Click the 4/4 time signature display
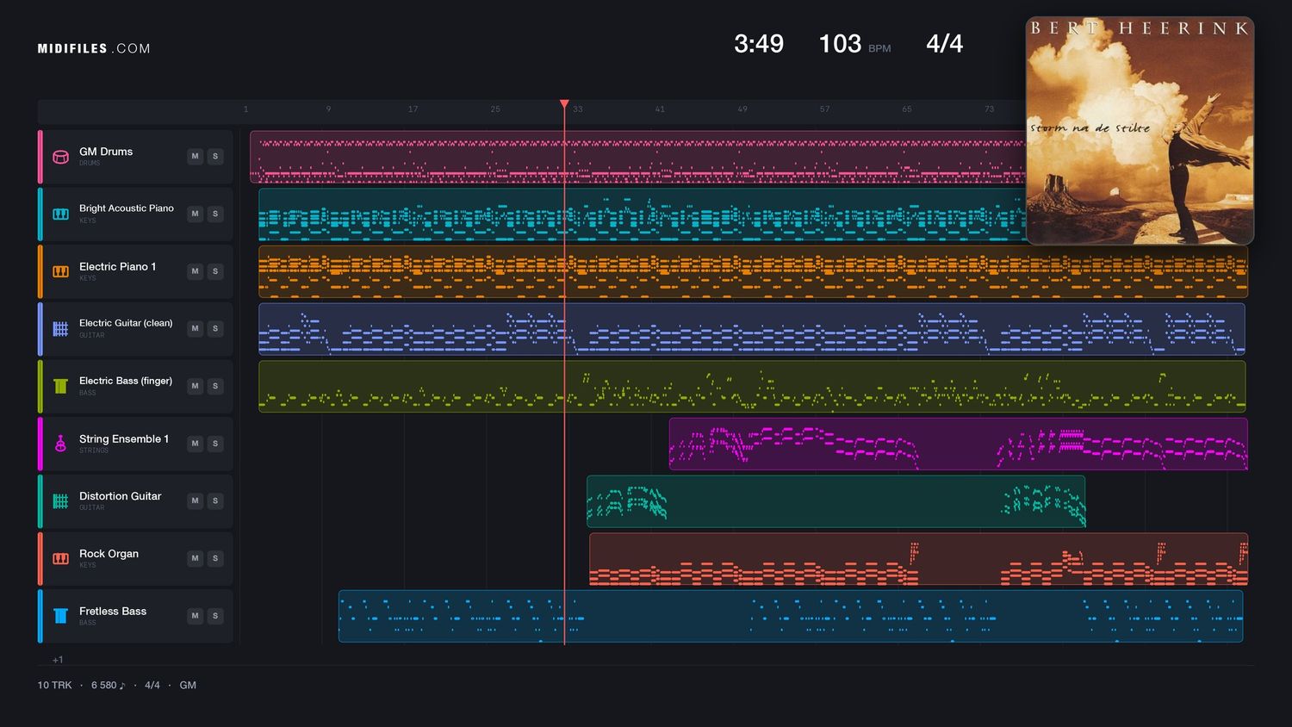The height and width of the screenshot is (727, 1292). coord(944,44)
